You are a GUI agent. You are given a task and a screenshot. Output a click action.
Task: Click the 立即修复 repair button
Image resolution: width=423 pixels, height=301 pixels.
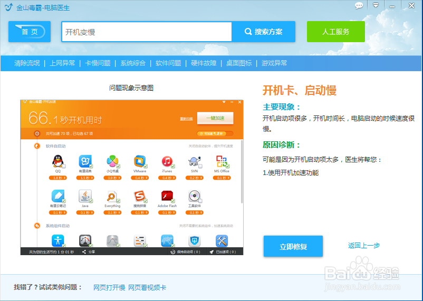293,246
